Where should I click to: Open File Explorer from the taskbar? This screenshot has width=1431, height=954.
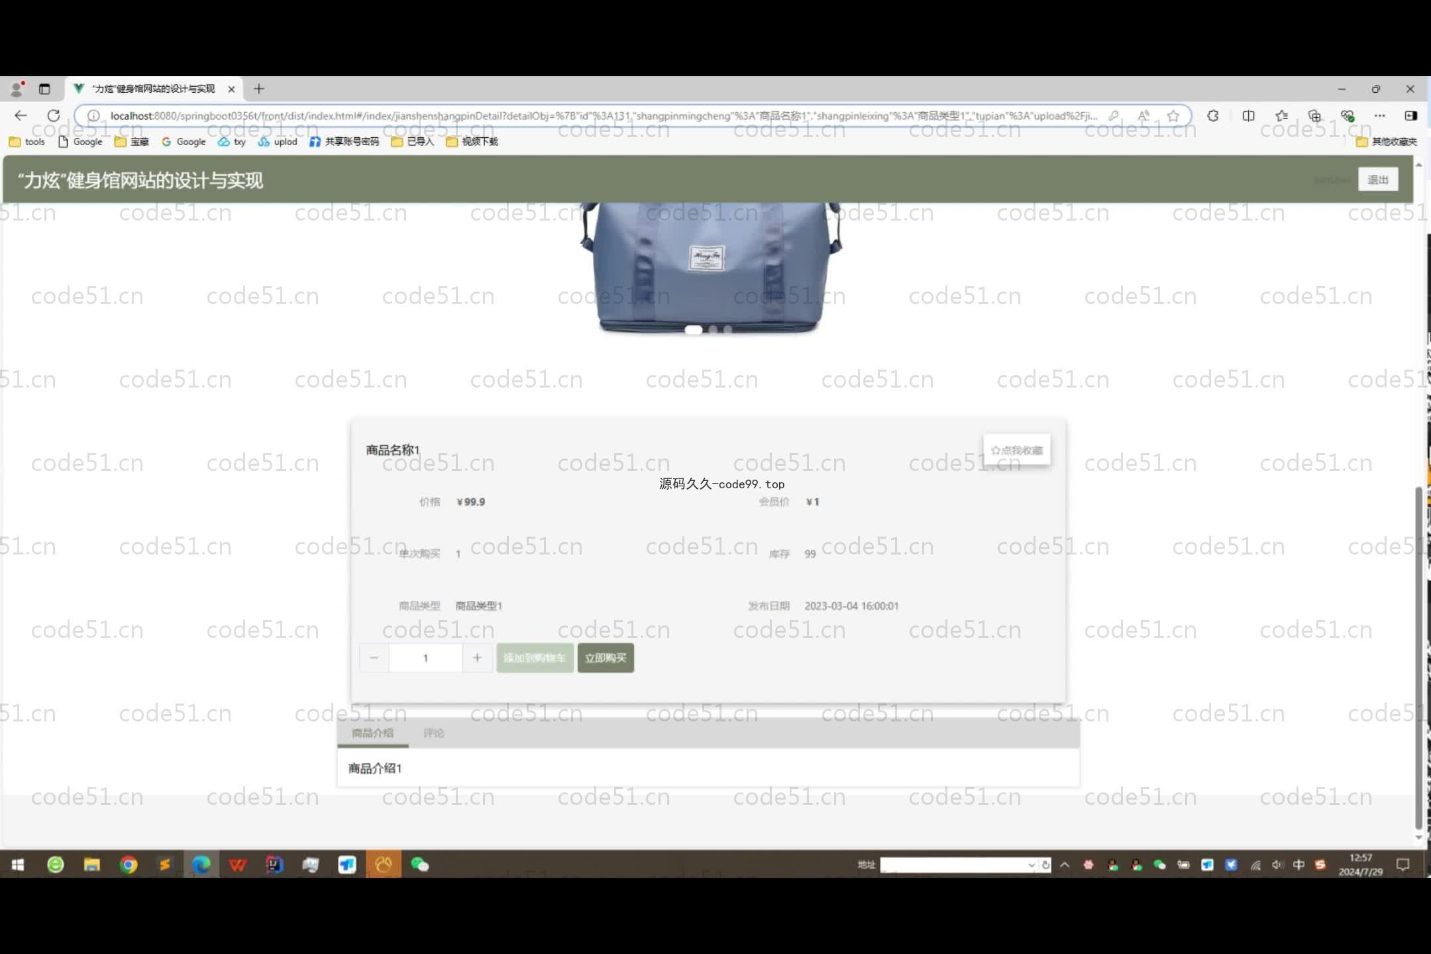[91, 865]
